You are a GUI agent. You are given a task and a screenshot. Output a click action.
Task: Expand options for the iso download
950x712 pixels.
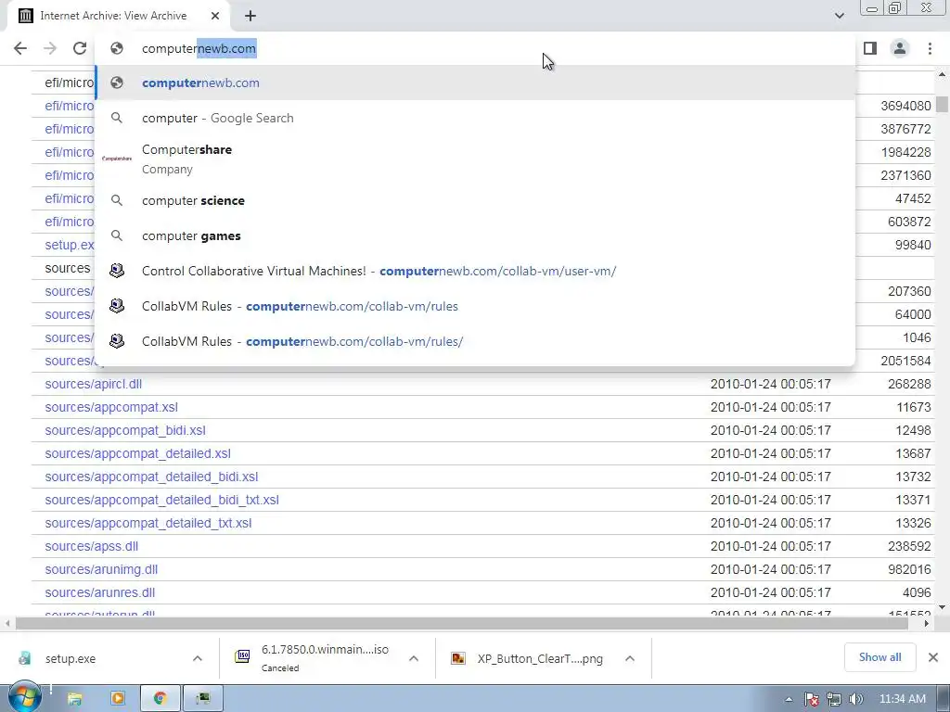tap(414, 659)
